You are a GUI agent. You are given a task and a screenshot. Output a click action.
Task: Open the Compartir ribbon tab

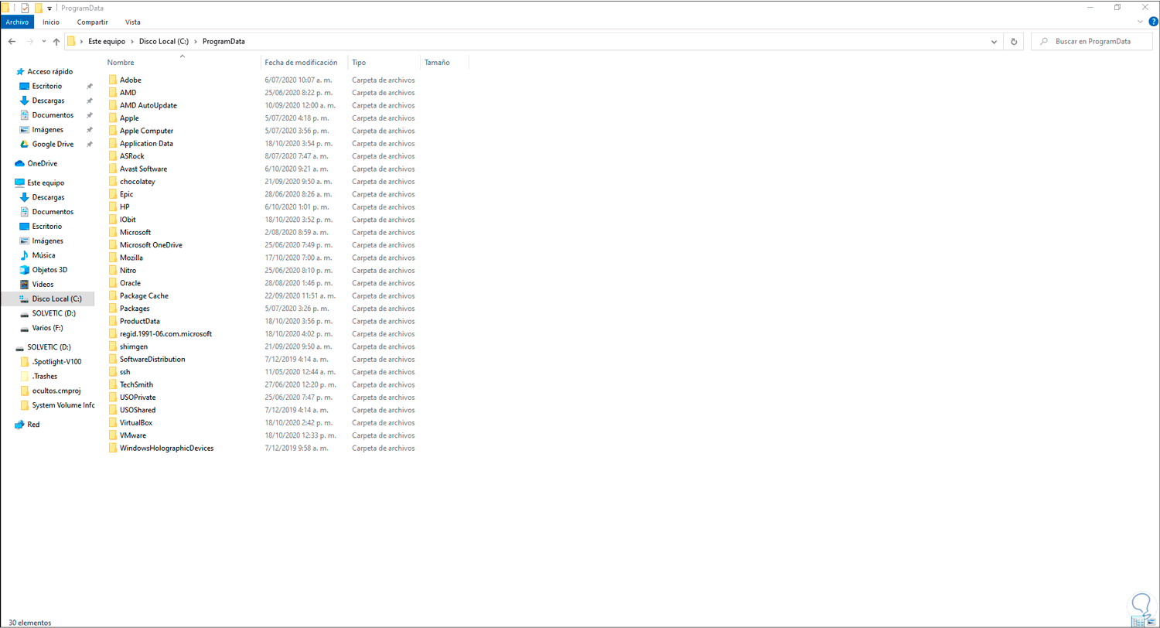[92, 22]
